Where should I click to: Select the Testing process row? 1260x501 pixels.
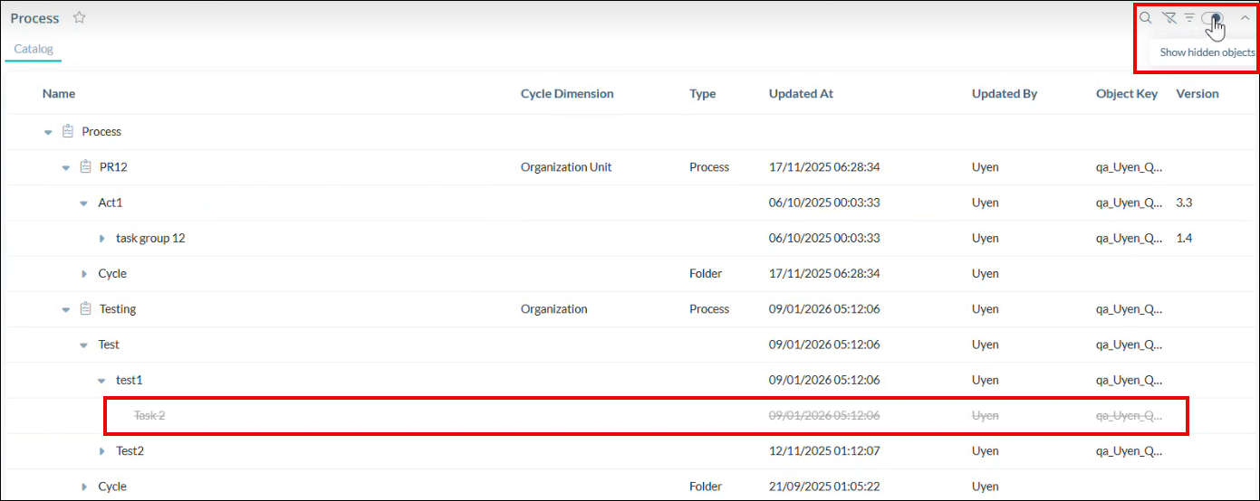(118, 309)
